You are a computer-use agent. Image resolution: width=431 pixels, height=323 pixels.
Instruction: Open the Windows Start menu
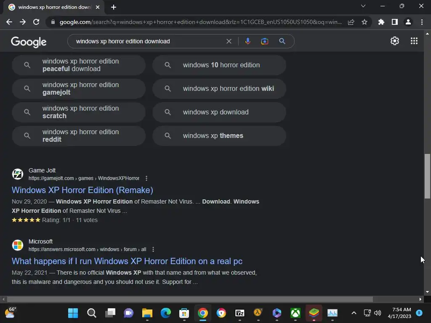pyautogui.click(x=73, y=313)
